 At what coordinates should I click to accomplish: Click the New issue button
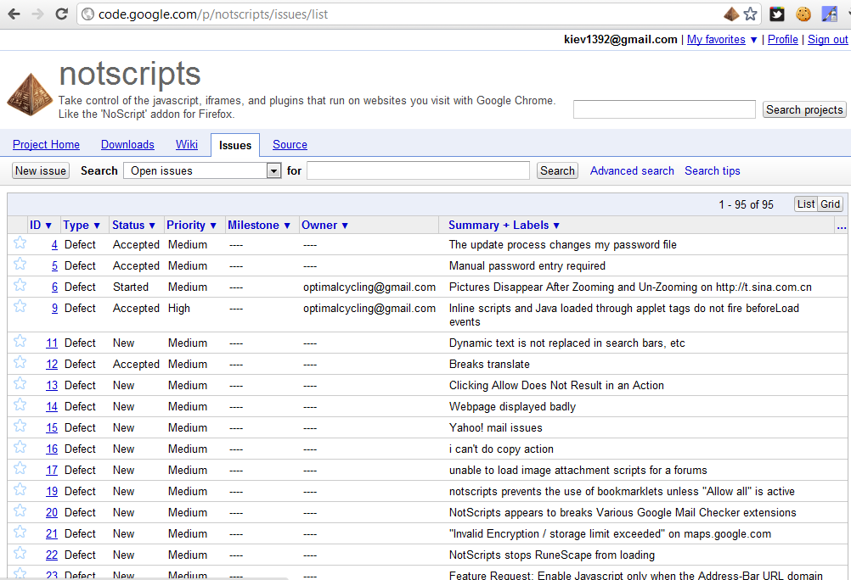(41, 170)
